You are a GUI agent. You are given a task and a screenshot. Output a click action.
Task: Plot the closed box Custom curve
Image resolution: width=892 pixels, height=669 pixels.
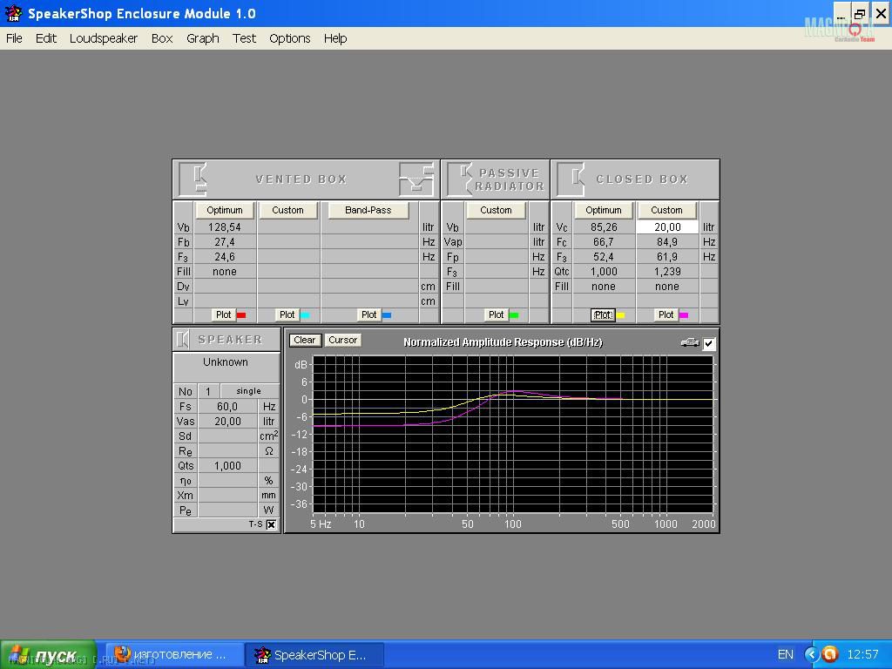point(666,314)
